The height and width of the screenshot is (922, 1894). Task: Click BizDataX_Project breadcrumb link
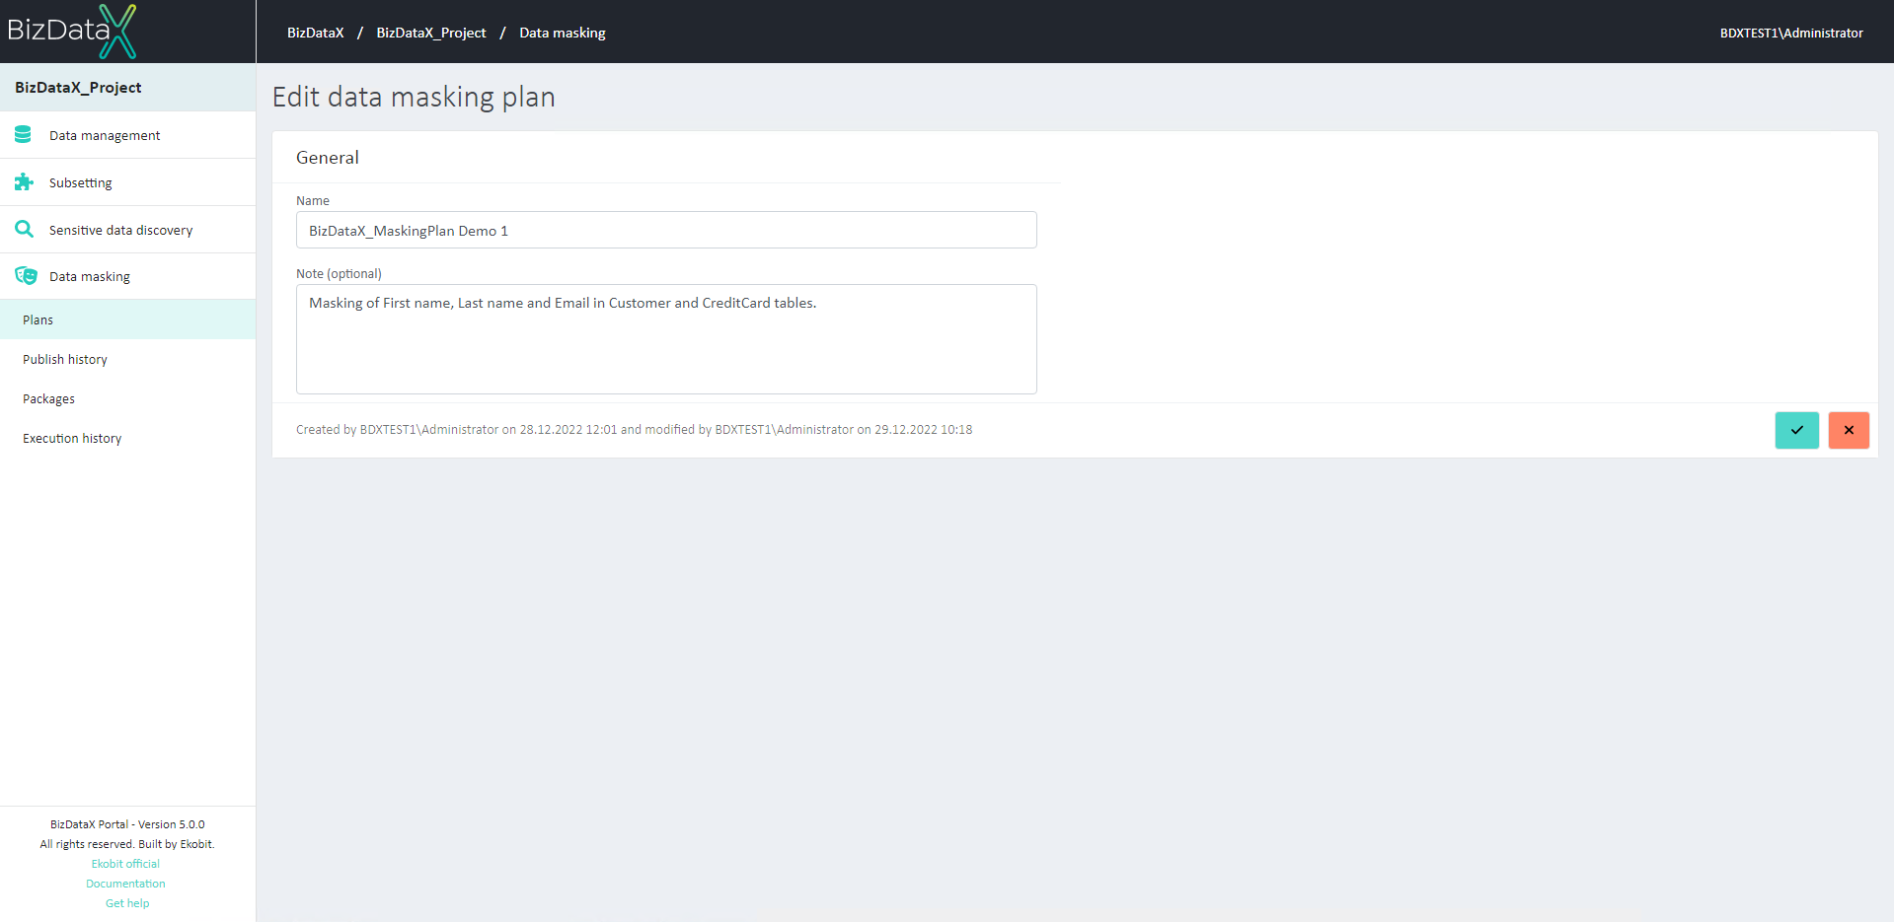[x=431, y=33]
